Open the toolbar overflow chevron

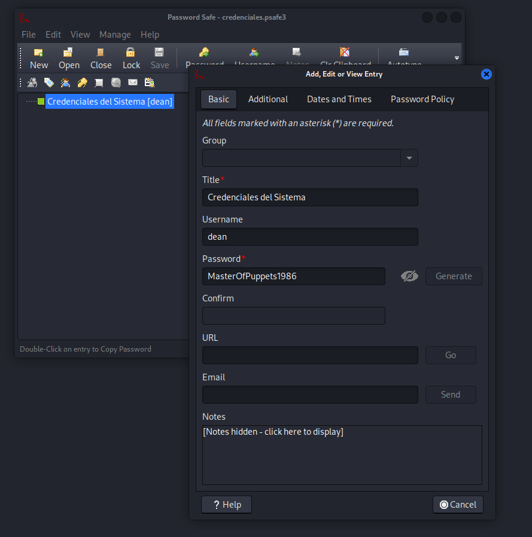(457, 58)
